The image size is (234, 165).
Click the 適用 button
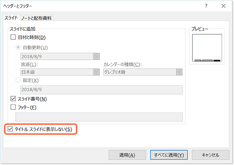coord(127,155)
